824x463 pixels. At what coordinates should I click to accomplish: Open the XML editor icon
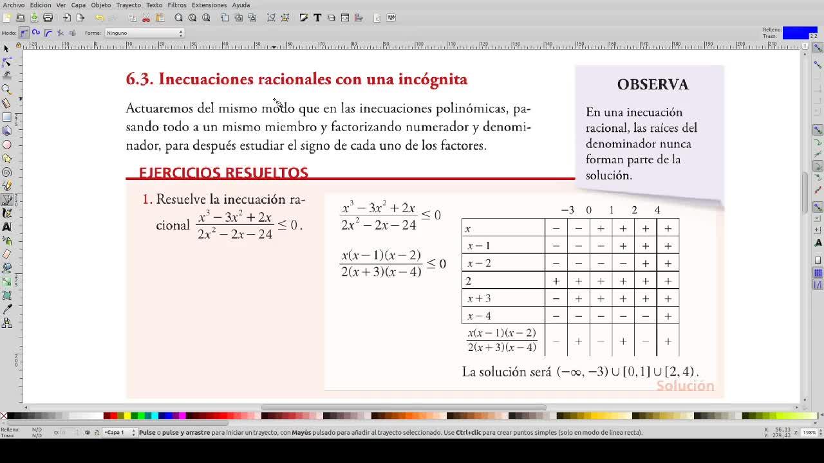(345, 18)
